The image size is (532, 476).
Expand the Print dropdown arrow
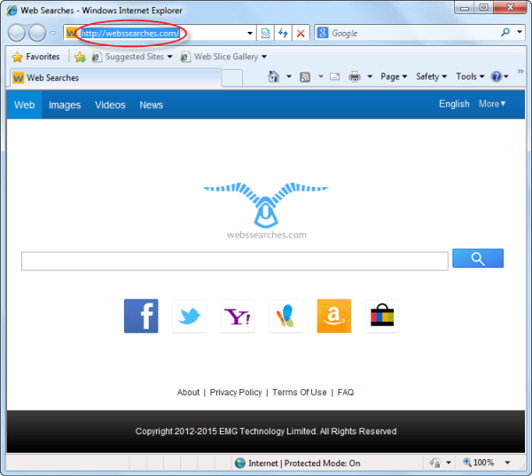[370, 77]
